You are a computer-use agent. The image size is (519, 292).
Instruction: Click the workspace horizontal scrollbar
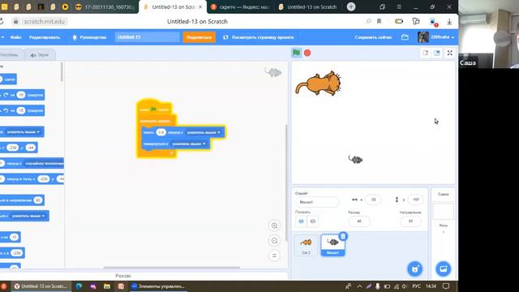point(171,267)
